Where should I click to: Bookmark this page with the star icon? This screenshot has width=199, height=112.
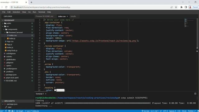click(176, 7)
